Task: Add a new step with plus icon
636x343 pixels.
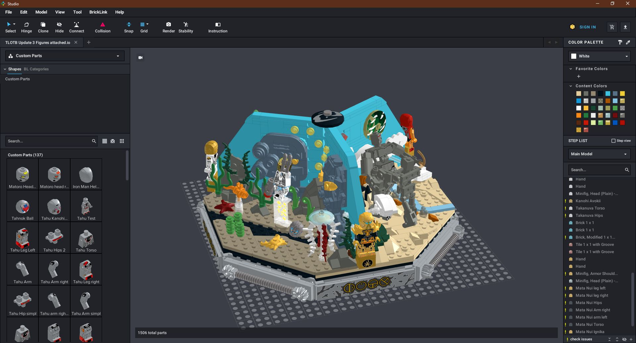Action: click(631, 339)
